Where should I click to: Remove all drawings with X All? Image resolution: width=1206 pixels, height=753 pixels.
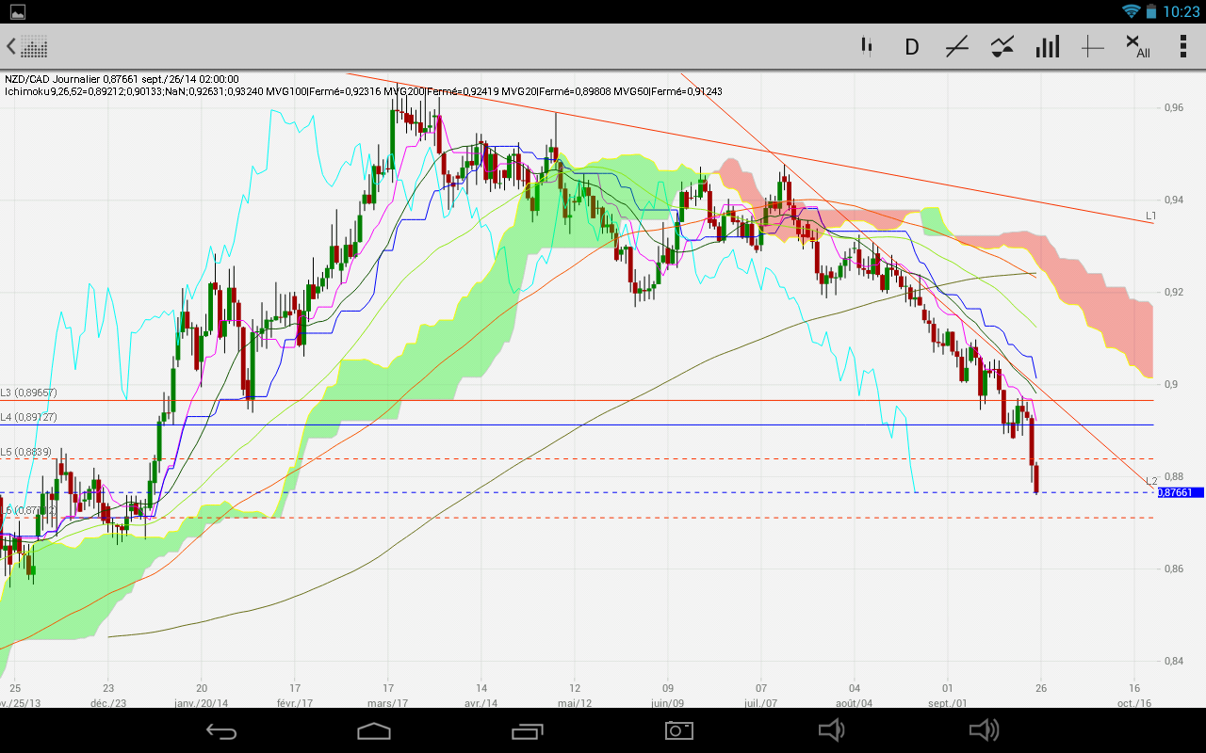1137,46
